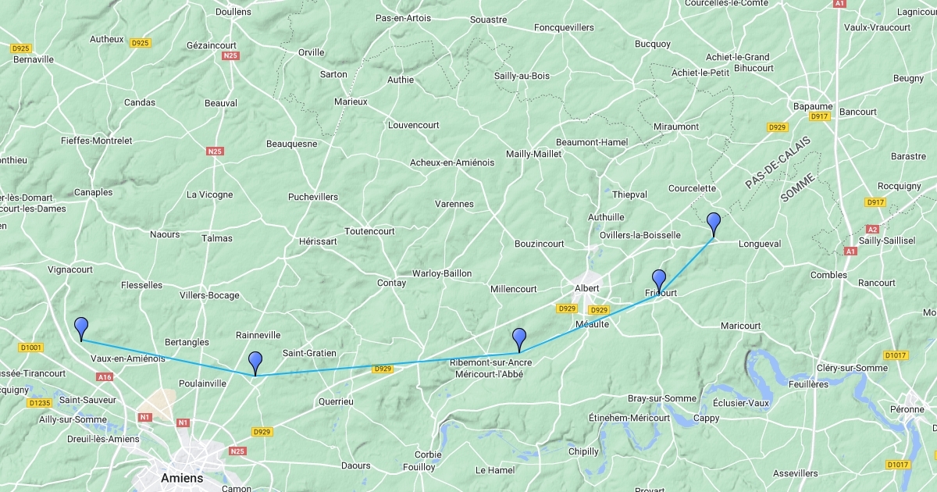Select the Villers-Bocage village label
The image size is (937, 492).
point(209,295)
